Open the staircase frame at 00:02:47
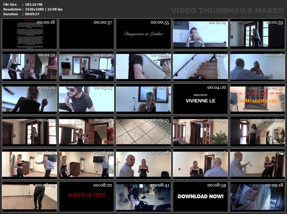 200,66
